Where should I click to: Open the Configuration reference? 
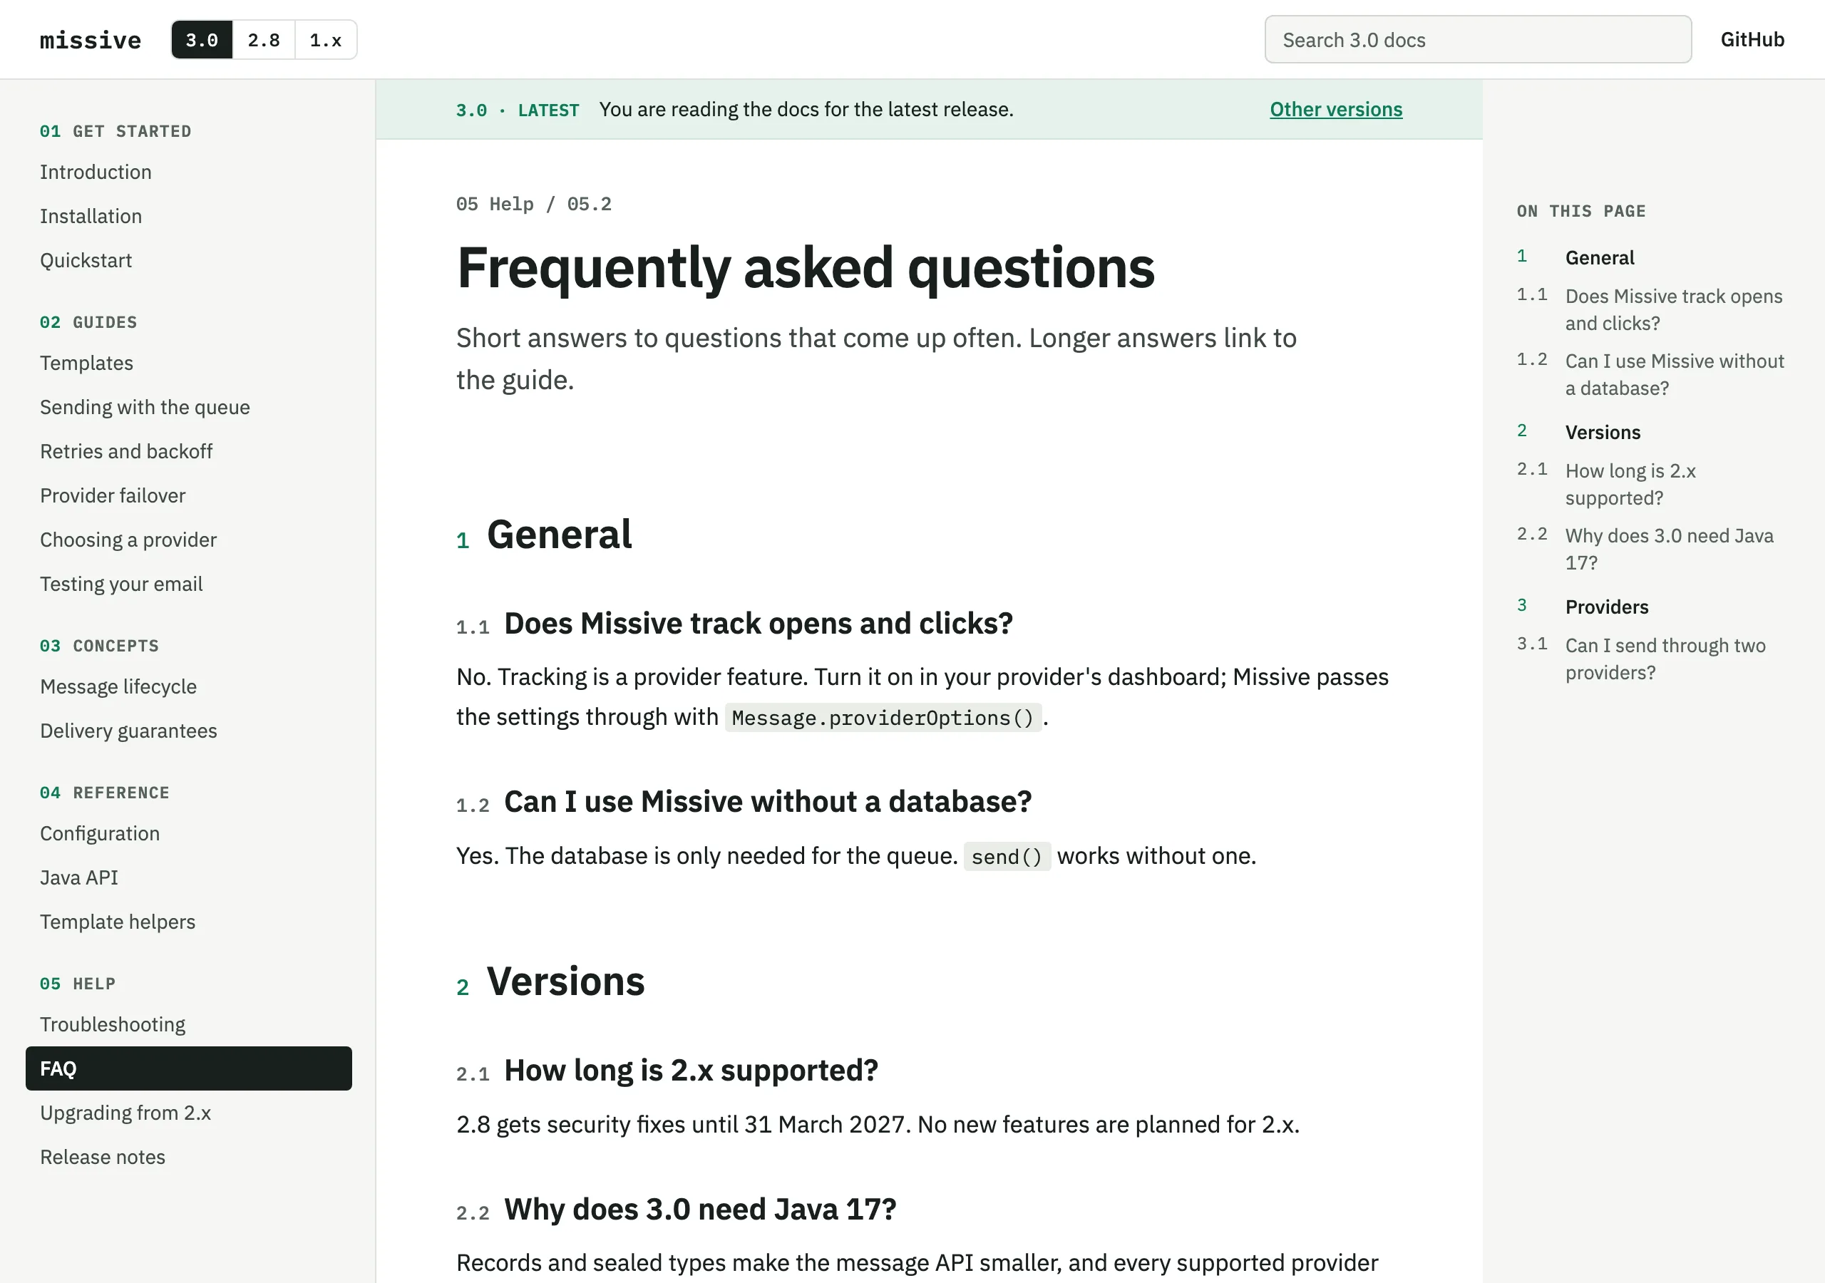point(100,833)
